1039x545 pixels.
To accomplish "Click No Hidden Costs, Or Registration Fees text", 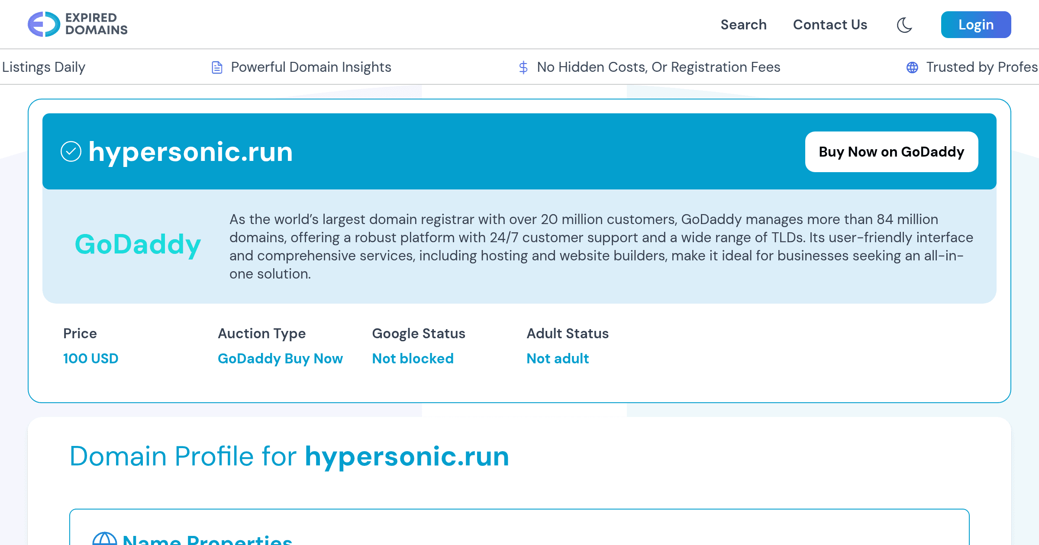I will [658, 67].
